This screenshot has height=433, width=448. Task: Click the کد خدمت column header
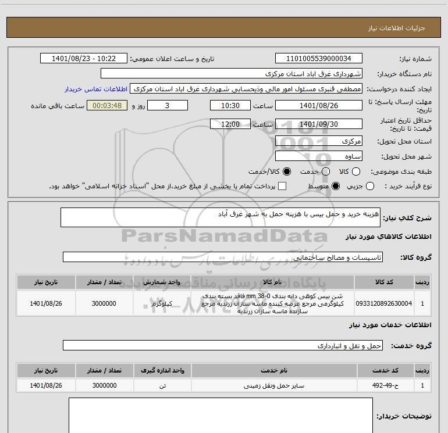[x=385, y=370]
